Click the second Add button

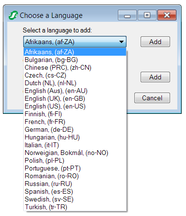(x=155, y=77)
